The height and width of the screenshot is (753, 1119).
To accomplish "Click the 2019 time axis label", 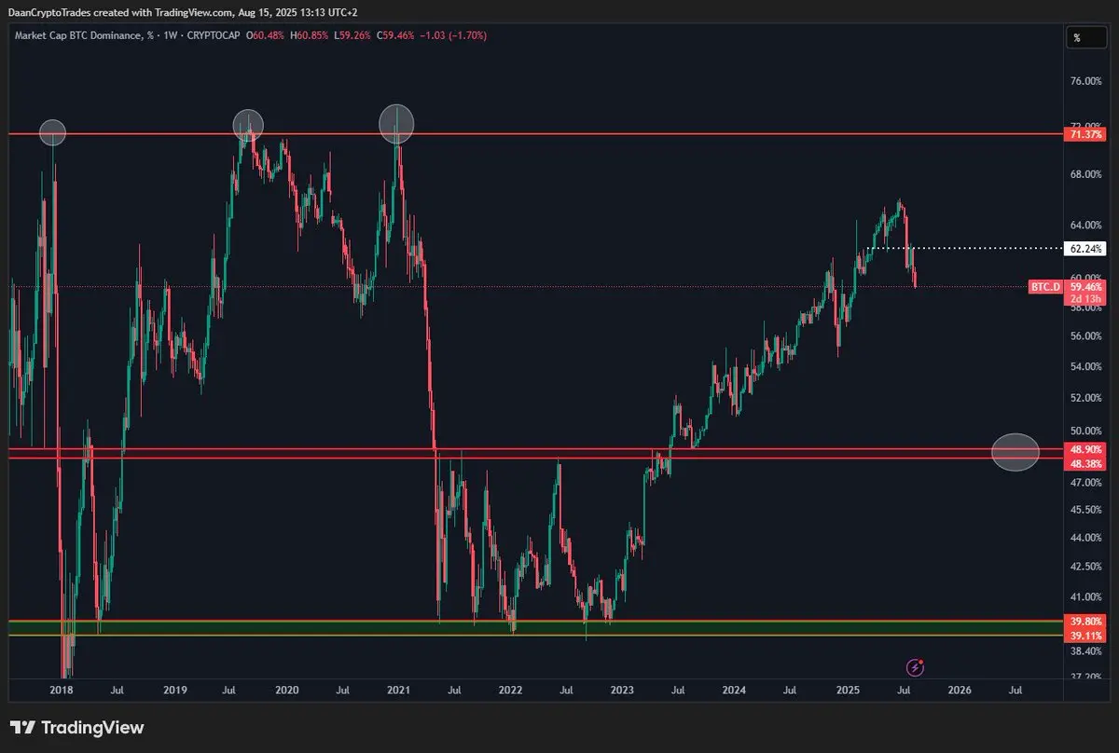I will [x=175, y=691].
